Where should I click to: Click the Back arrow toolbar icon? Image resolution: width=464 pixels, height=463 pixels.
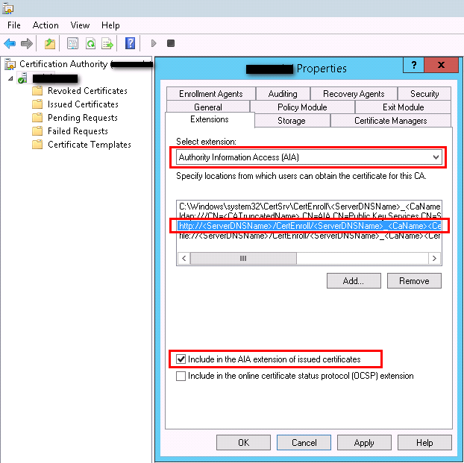[x=10, y=43]
